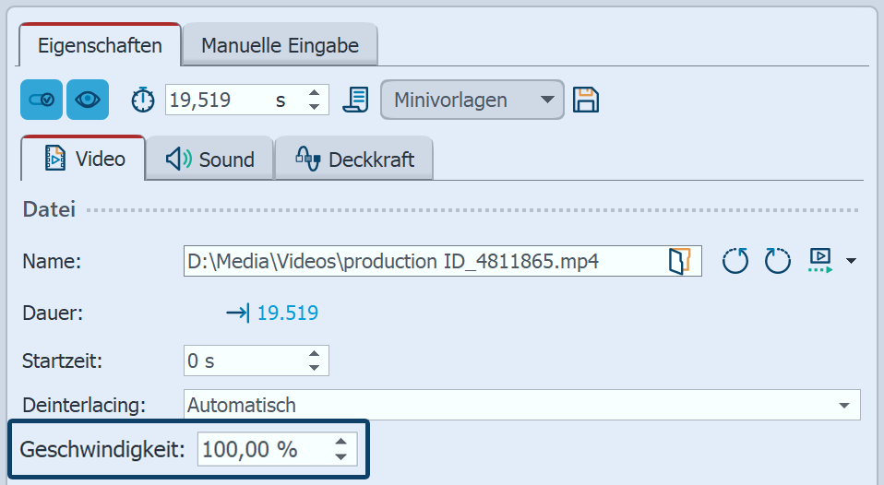
Task: Rotate video counterclockwise
Action: coord(735,261)
